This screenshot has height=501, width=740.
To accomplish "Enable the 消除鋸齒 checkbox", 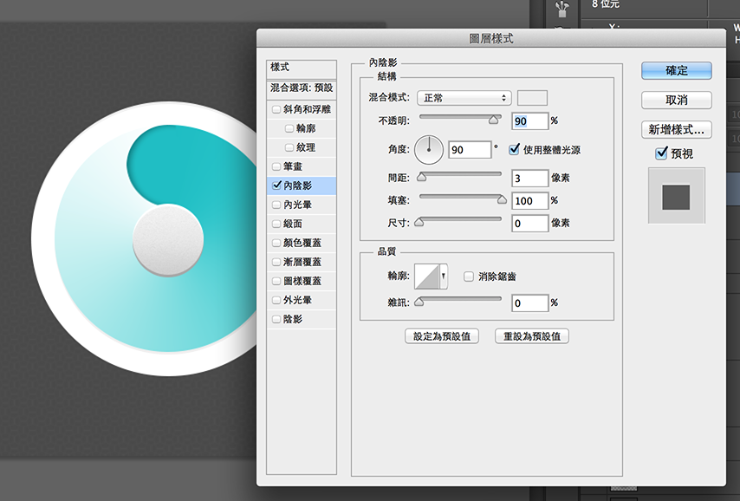I will click(469, 277).
